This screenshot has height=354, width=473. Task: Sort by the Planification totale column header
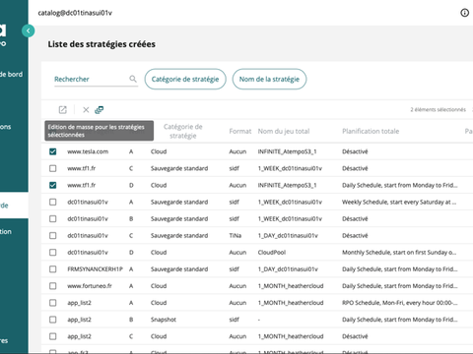click(x=371, y=131)
